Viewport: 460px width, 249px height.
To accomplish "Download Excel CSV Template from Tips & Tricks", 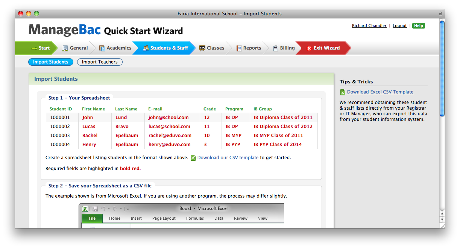I will tap(380, 92).
